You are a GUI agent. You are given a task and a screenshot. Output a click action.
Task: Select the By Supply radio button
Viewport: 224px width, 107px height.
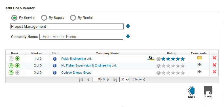(44, 18)
